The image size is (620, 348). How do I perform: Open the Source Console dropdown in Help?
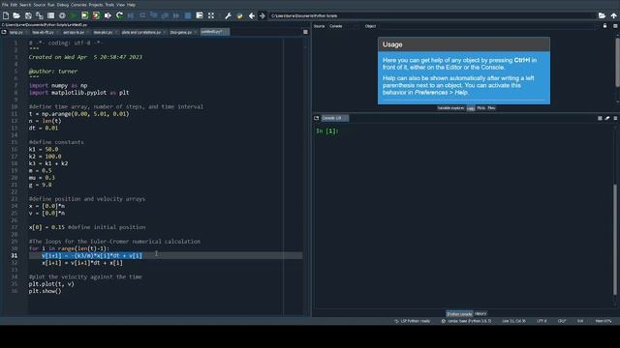[x=343, y=26]
